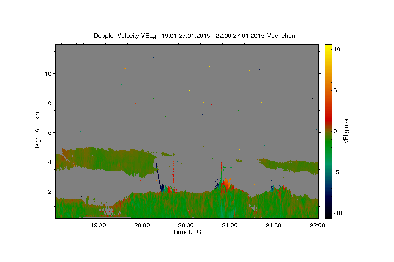Click the 19:30 time tick label
The image size is (394, 262).
pyautogui.click(x=98, y=225)
